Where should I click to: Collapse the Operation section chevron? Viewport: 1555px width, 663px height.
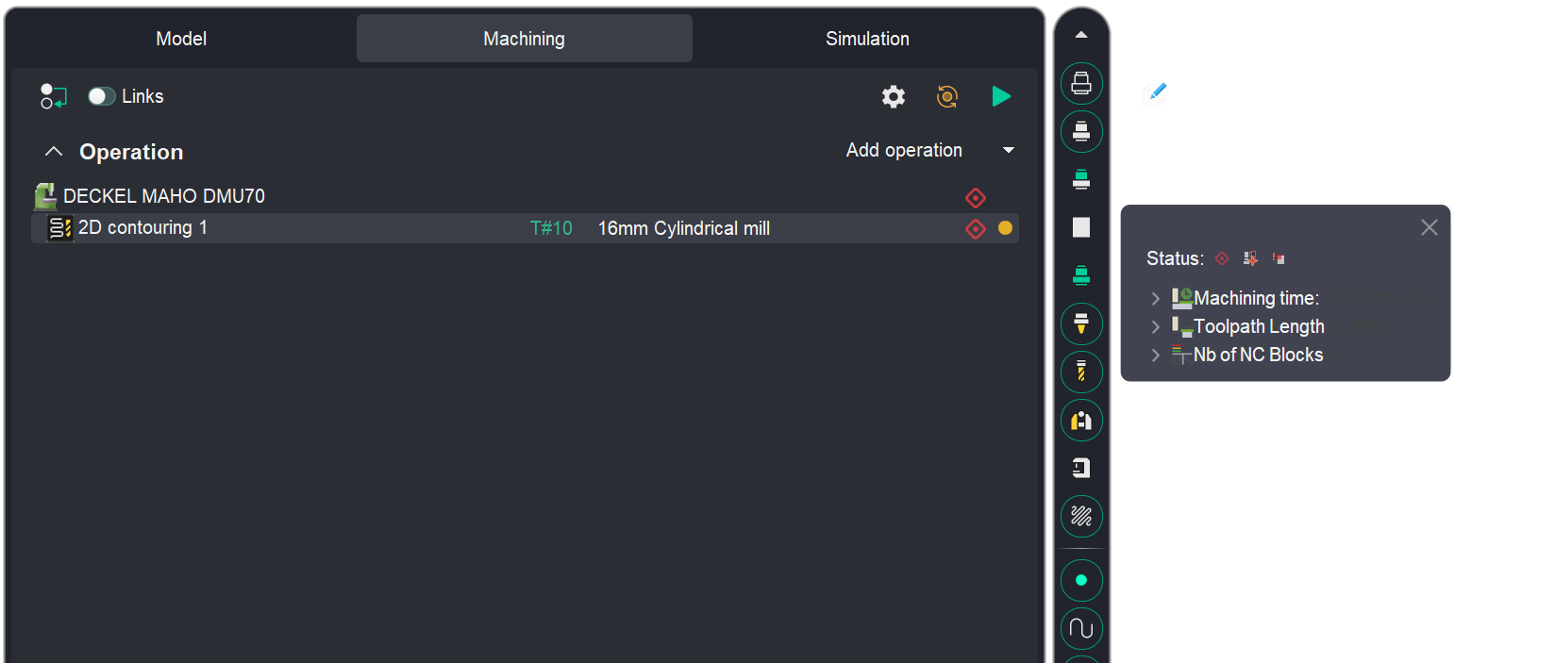point(54,152)
